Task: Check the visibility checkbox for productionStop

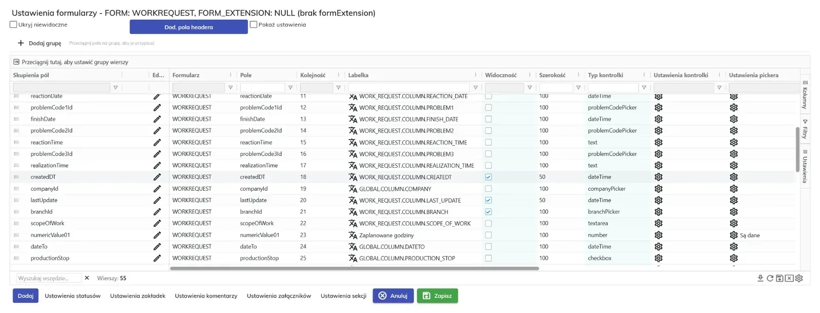Action: [488, 258]
